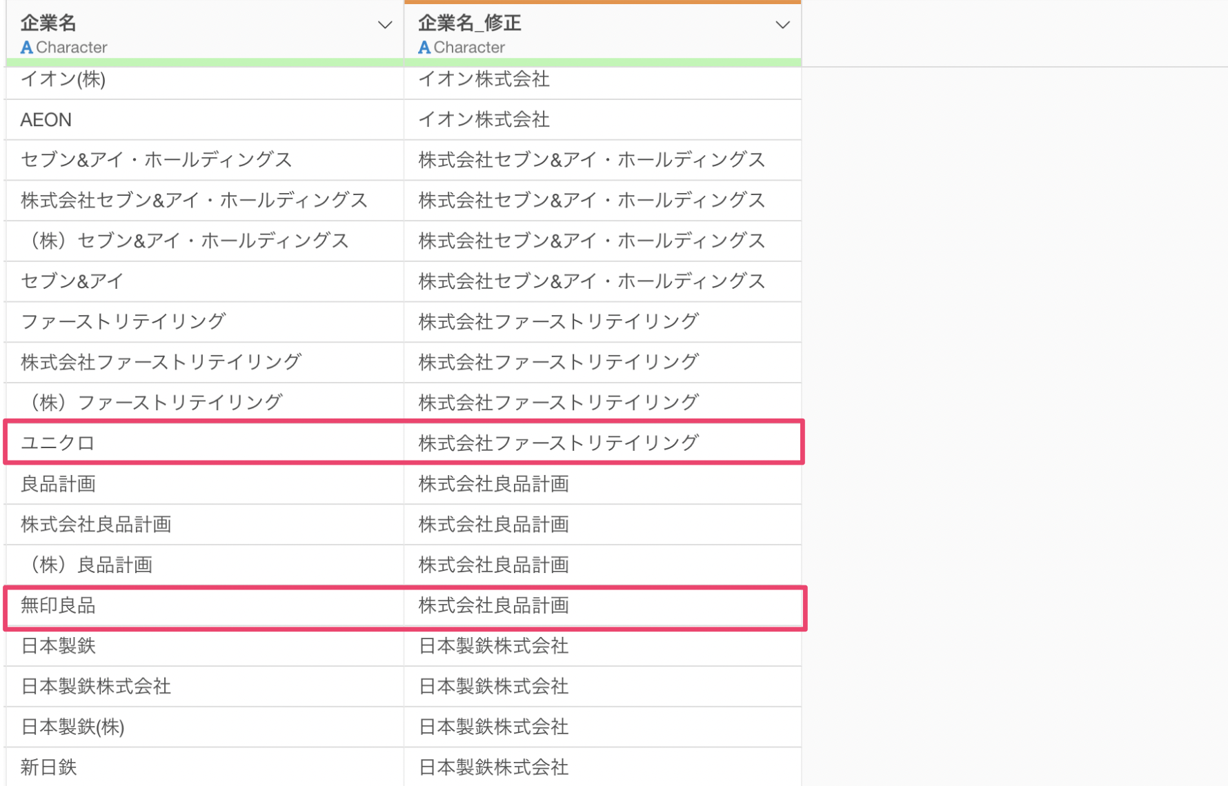Viewport: 1228px width, 786px height.
Task: Open the 企業名 column dropdown menu
Action: pos(384,26)
